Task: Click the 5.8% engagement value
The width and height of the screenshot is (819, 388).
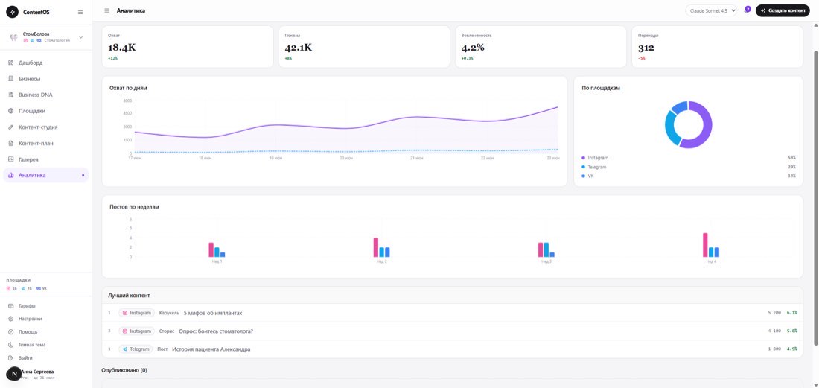Action: click(x=792, y=331)
